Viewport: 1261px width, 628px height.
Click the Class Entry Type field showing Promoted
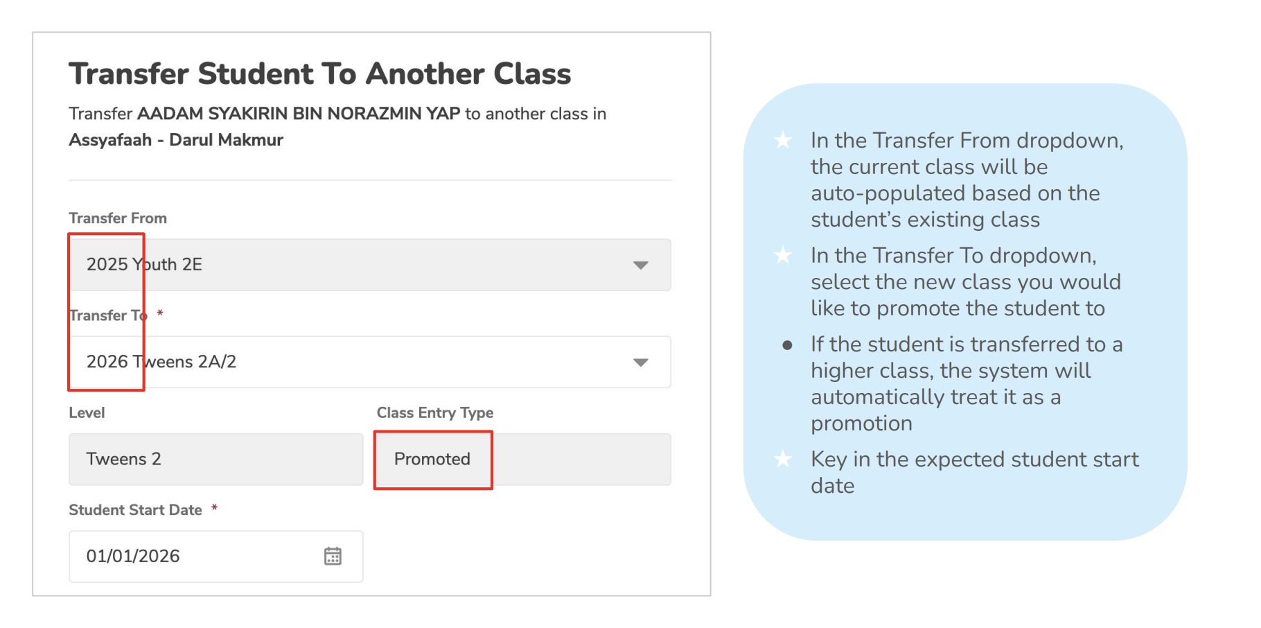[x=522, y=460]
